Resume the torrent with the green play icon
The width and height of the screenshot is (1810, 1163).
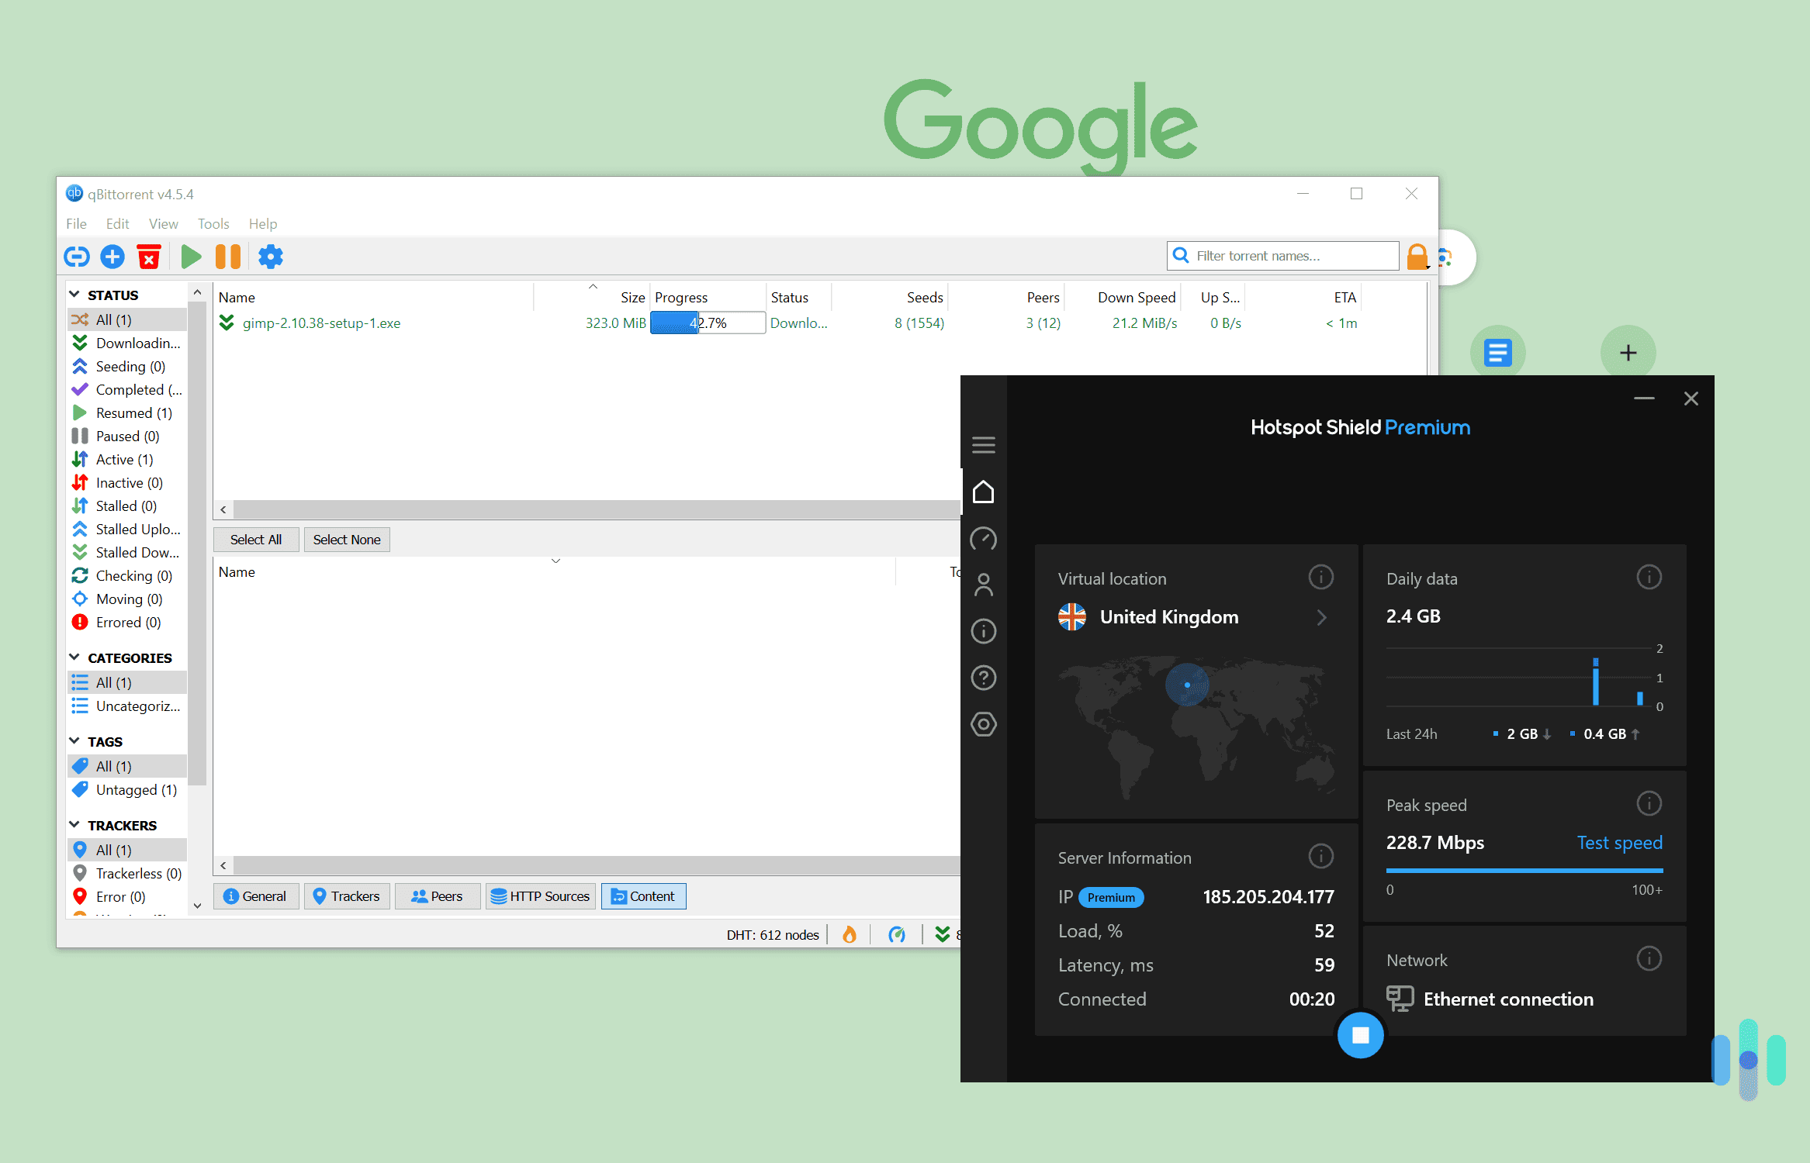tap(191, 256)
